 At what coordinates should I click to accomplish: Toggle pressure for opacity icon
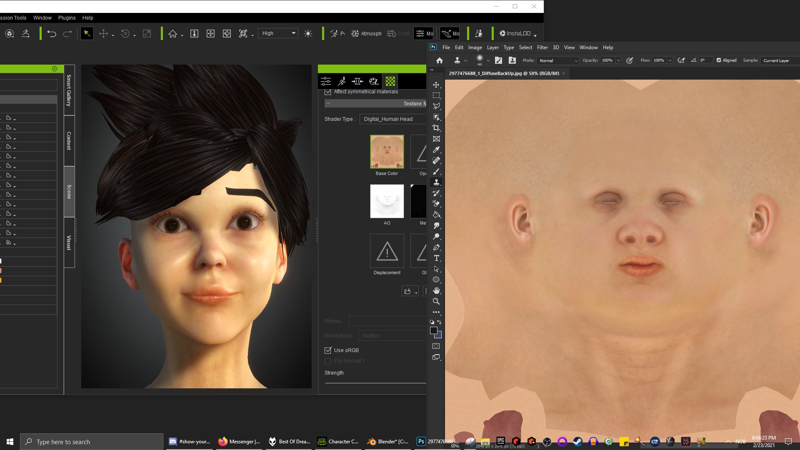[630, 60]
